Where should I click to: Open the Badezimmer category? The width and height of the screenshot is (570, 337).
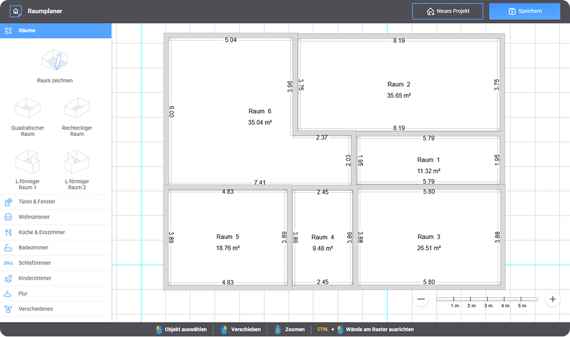55,248
